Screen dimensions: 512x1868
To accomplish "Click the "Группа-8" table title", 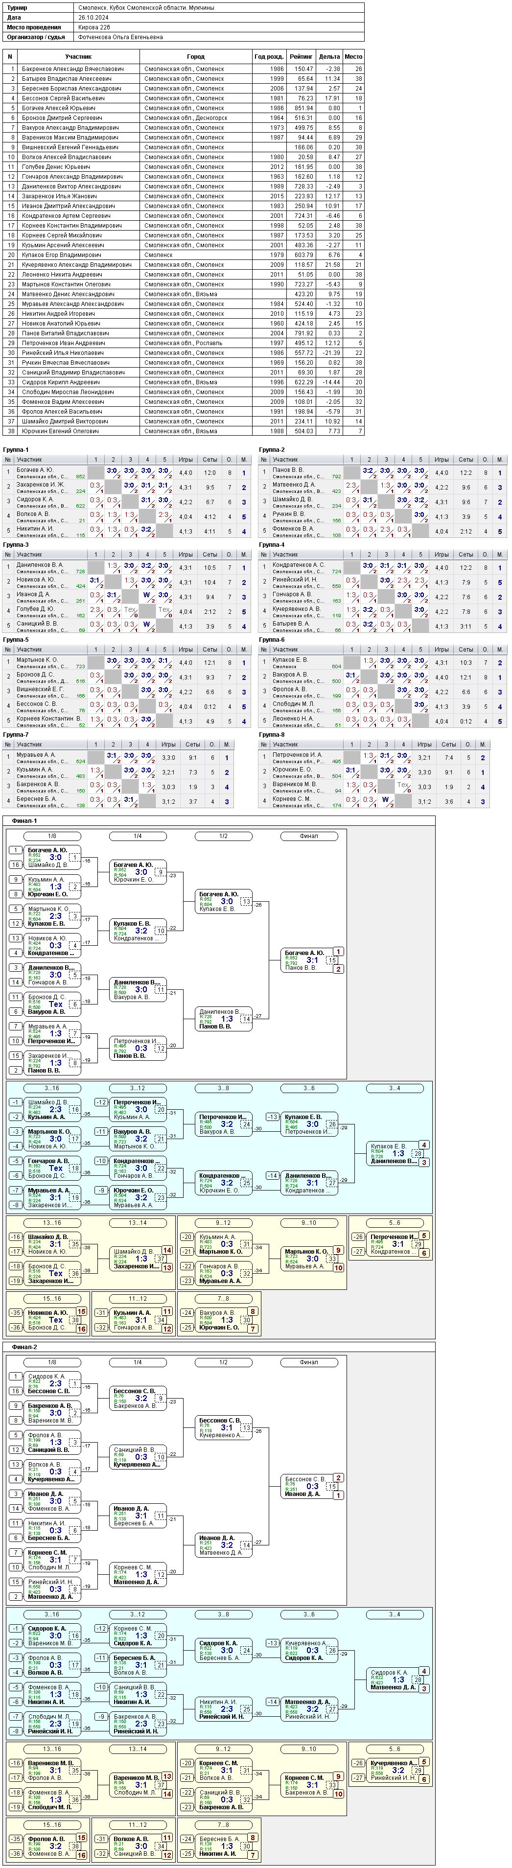I will (272, 735).
